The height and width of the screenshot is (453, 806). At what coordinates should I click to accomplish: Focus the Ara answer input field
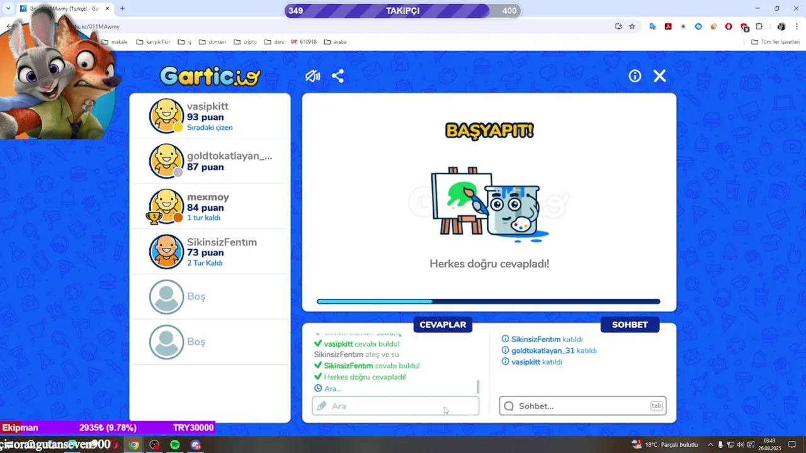pos(395,406)
